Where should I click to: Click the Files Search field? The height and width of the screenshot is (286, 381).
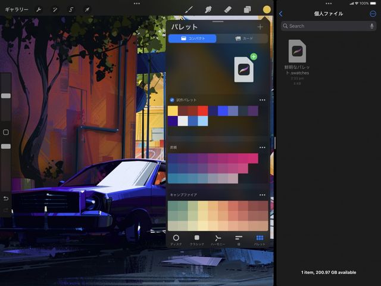[x=329, y=26]
